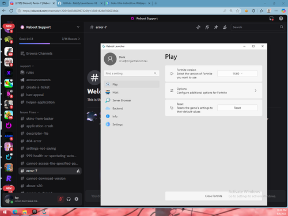Open Server Browser in launcher sidebar
This screenshot has width=288, height=216.
click(131, 100)
